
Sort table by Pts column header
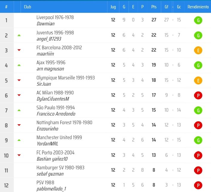point(154,7)
